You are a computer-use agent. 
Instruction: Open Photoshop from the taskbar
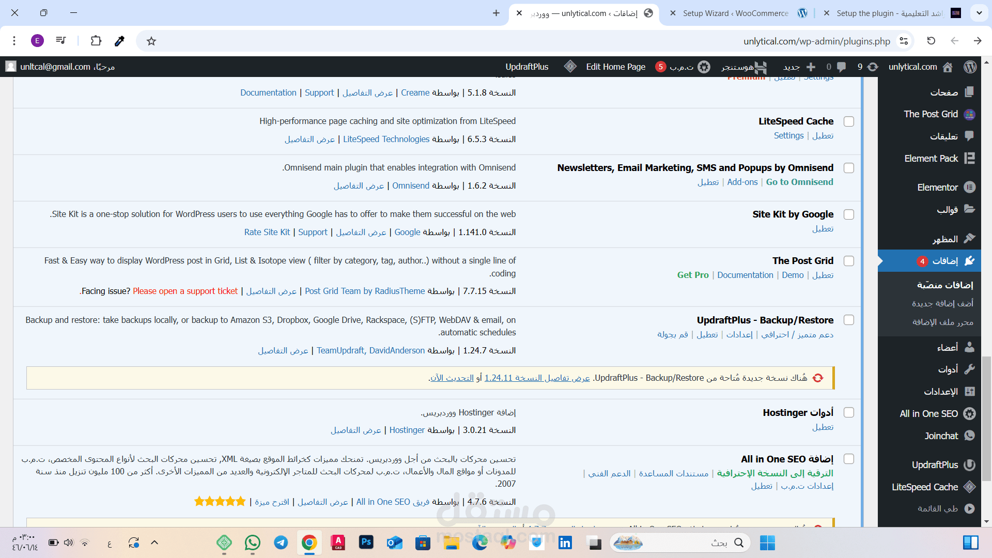click(366, 542)
